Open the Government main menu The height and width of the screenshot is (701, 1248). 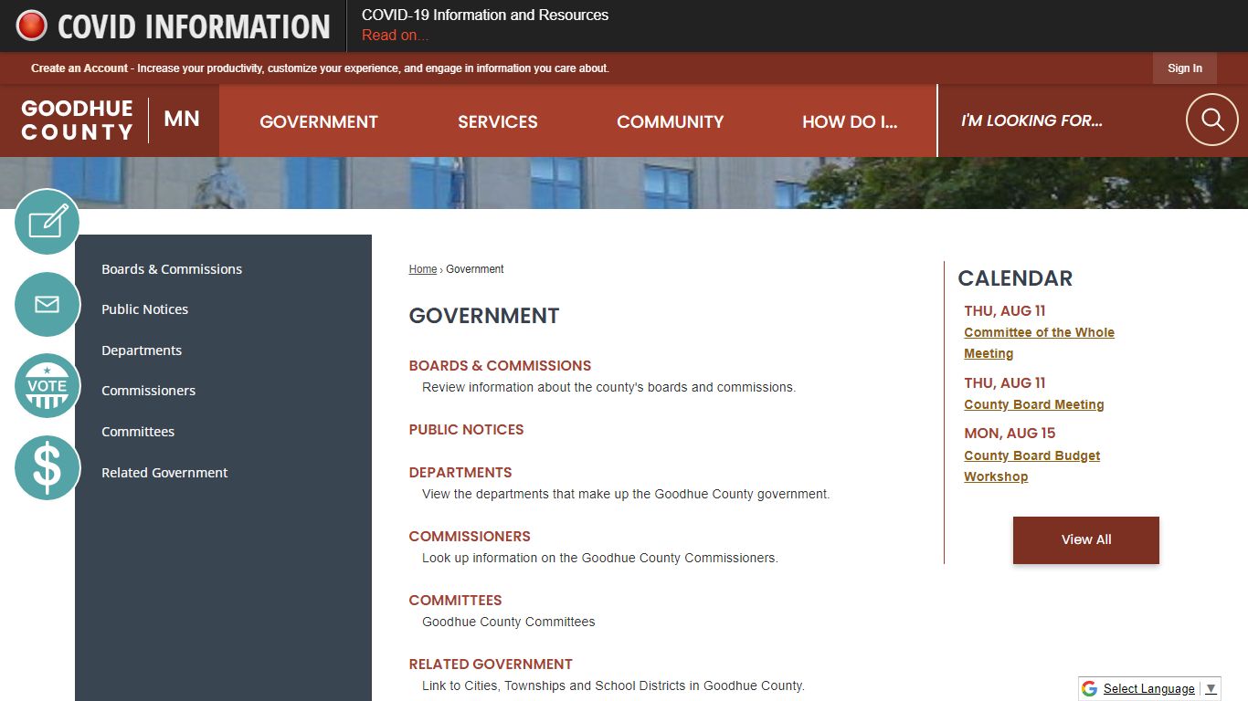tap(319, 121)
